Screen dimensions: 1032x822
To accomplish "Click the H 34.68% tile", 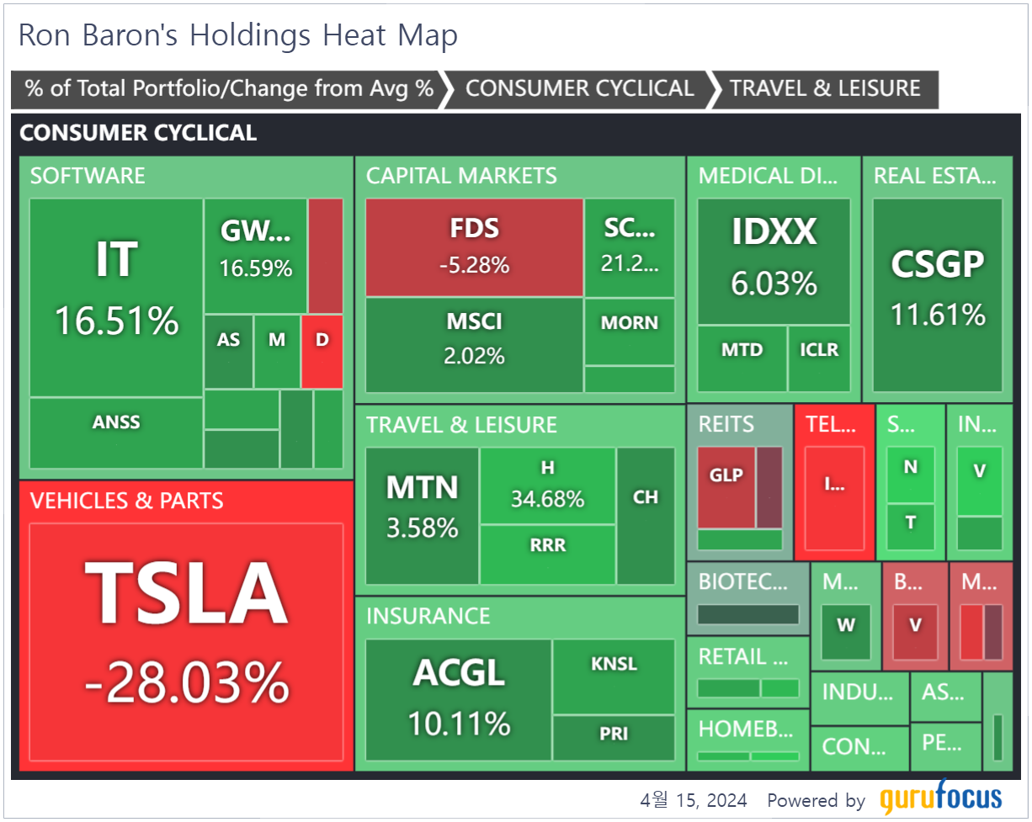I will [547, 485].
